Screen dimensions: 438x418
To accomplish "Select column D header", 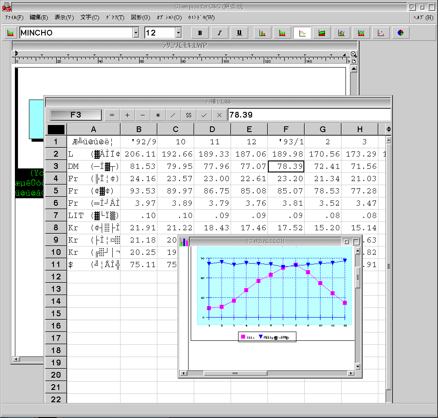I will click(x=212, y=129).
